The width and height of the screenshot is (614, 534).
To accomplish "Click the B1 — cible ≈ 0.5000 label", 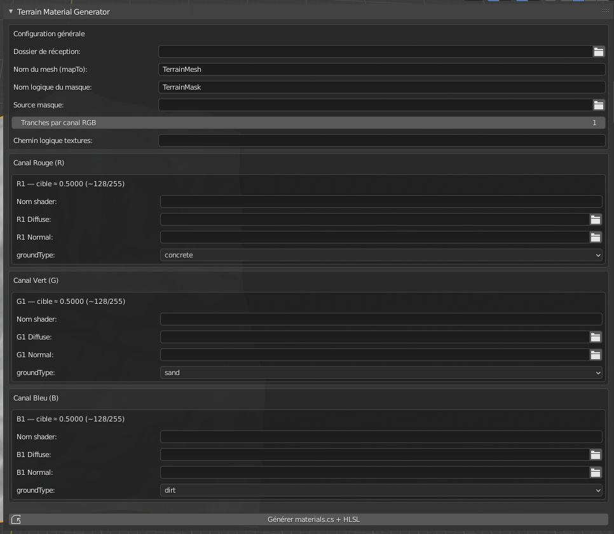I will pyautogui.click(x=71, y=419).
